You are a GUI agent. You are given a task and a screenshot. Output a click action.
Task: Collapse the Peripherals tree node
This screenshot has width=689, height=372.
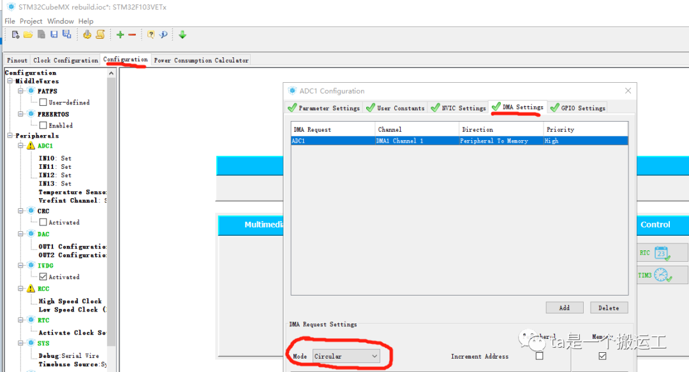pyautogui.click(x=10, y=136)
